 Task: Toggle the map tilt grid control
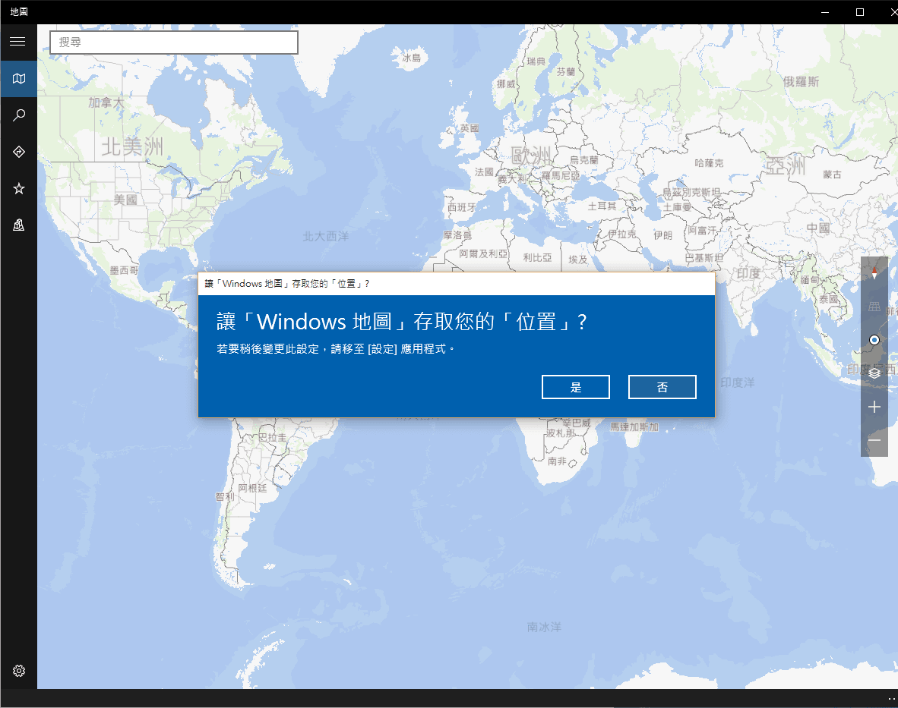(x=874, y=307)
